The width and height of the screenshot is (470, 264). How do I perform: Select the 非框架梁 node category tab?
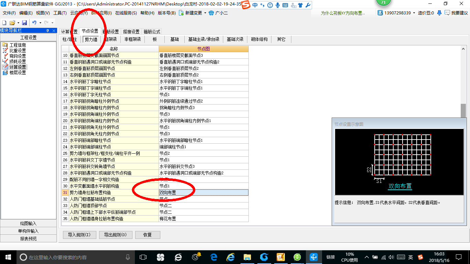click(132, 39)
